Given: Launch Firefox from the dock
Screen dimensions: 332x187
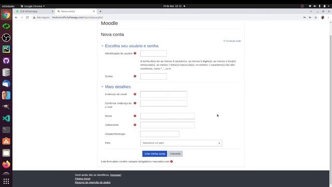Looking at the screenshot, I should click(x=6, y=164).
